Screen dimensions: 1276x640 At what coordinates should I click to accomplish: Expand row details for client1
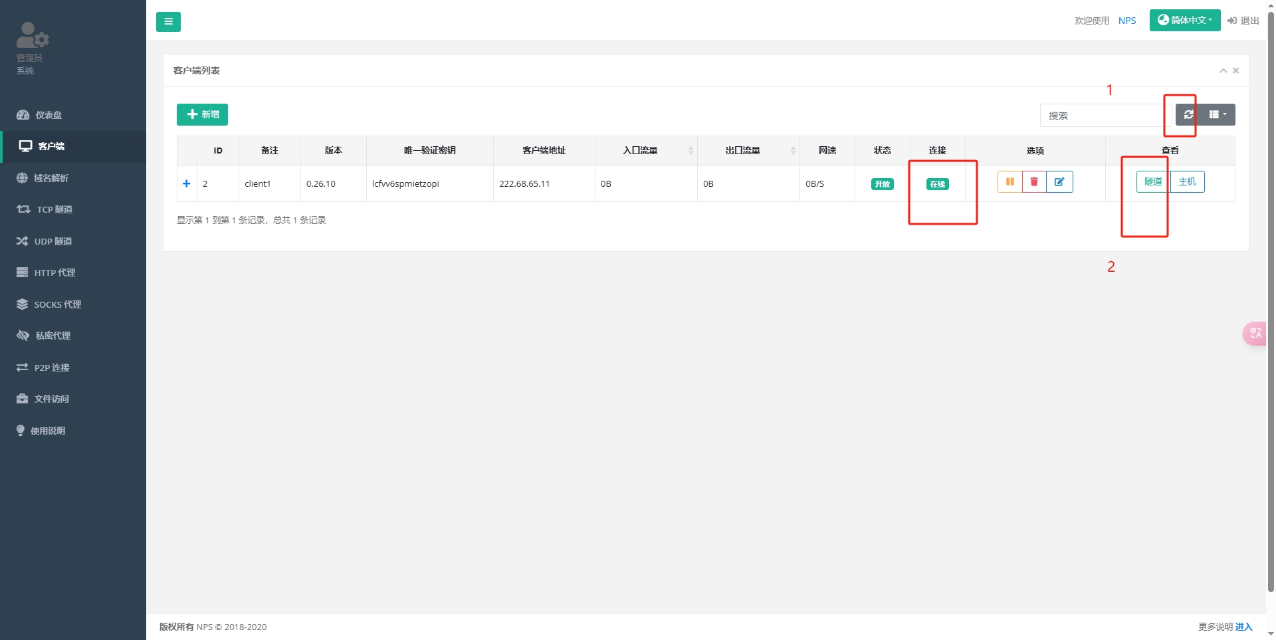(x=187, y=183)
